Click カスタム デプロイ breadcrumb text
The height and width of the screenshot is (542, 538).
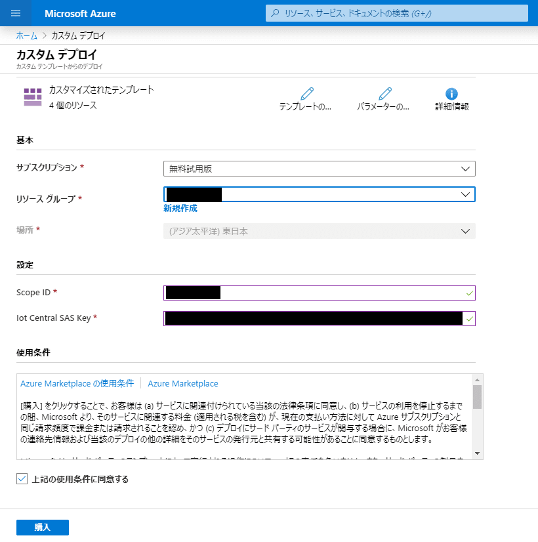click(79, 35)
